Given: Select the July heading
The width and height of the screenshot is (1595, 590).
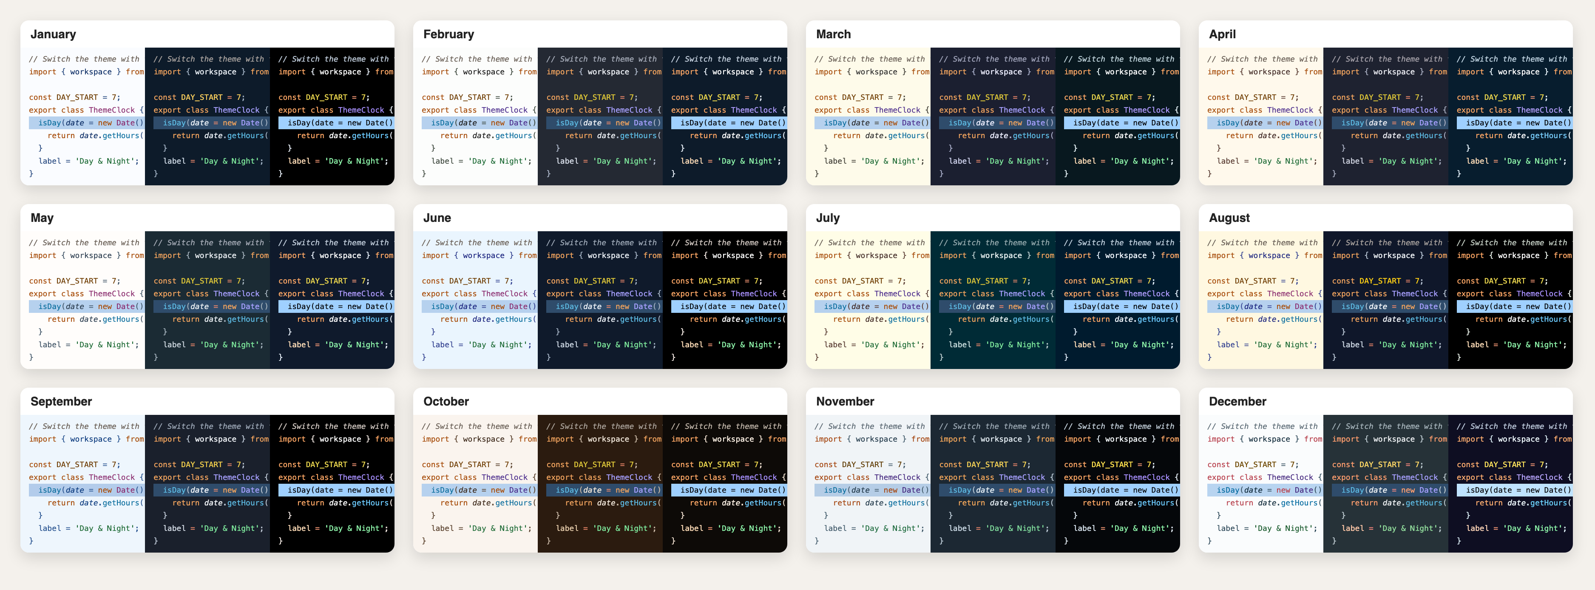Looking at the screenshot, I should click(x=828, y=218).
